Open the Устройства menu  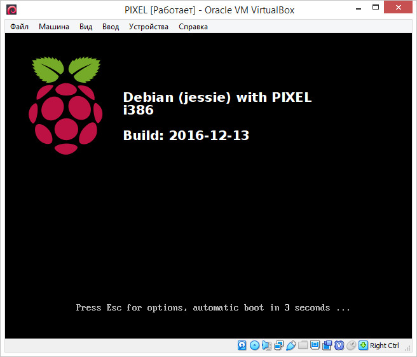click(149, 27)
